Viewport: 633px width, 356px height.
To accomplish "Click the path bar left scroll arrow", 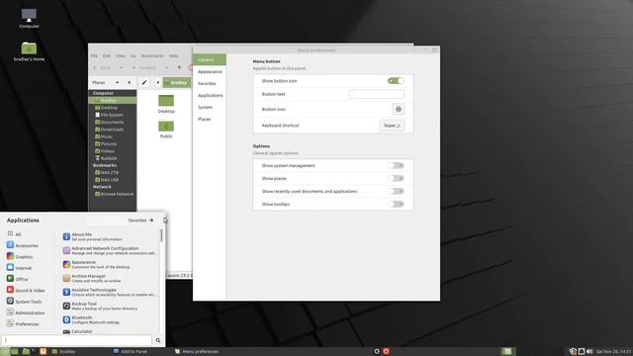I will click(157, 82).
